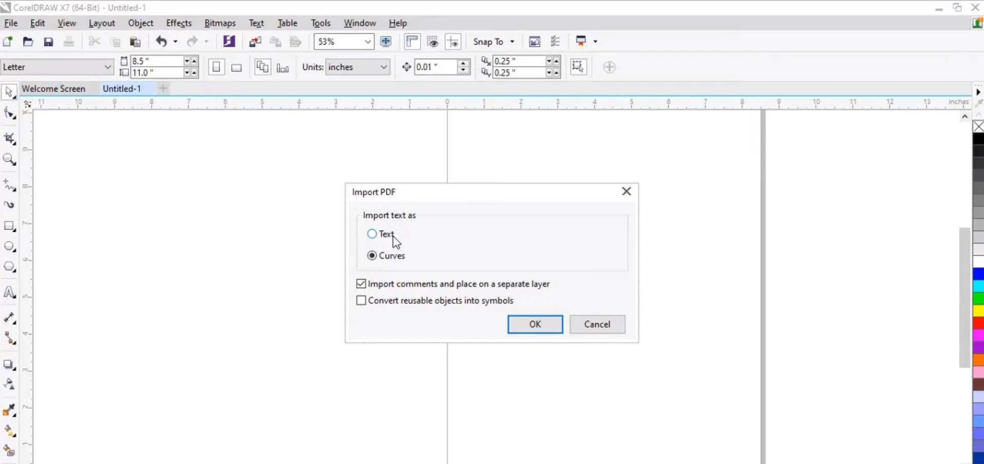Cancel the Import PDF dialog
The width and height of the screenshot is (984, 464).
click(x=597, y=324)
